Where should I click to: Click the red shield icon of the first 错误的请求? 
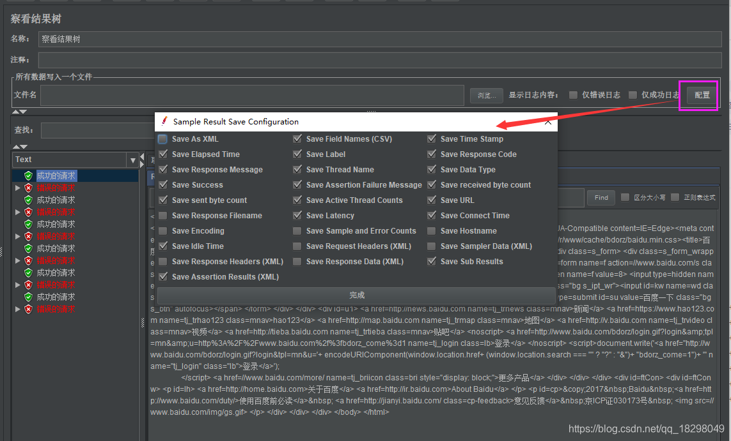pos(28,187)
